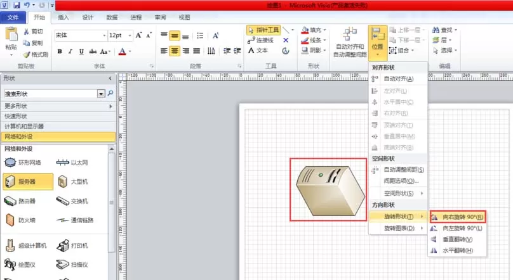Viewport: 513px width, 280px height.
Task: Click Undo icon in quick access toolbar
Action: click(27, 5)
